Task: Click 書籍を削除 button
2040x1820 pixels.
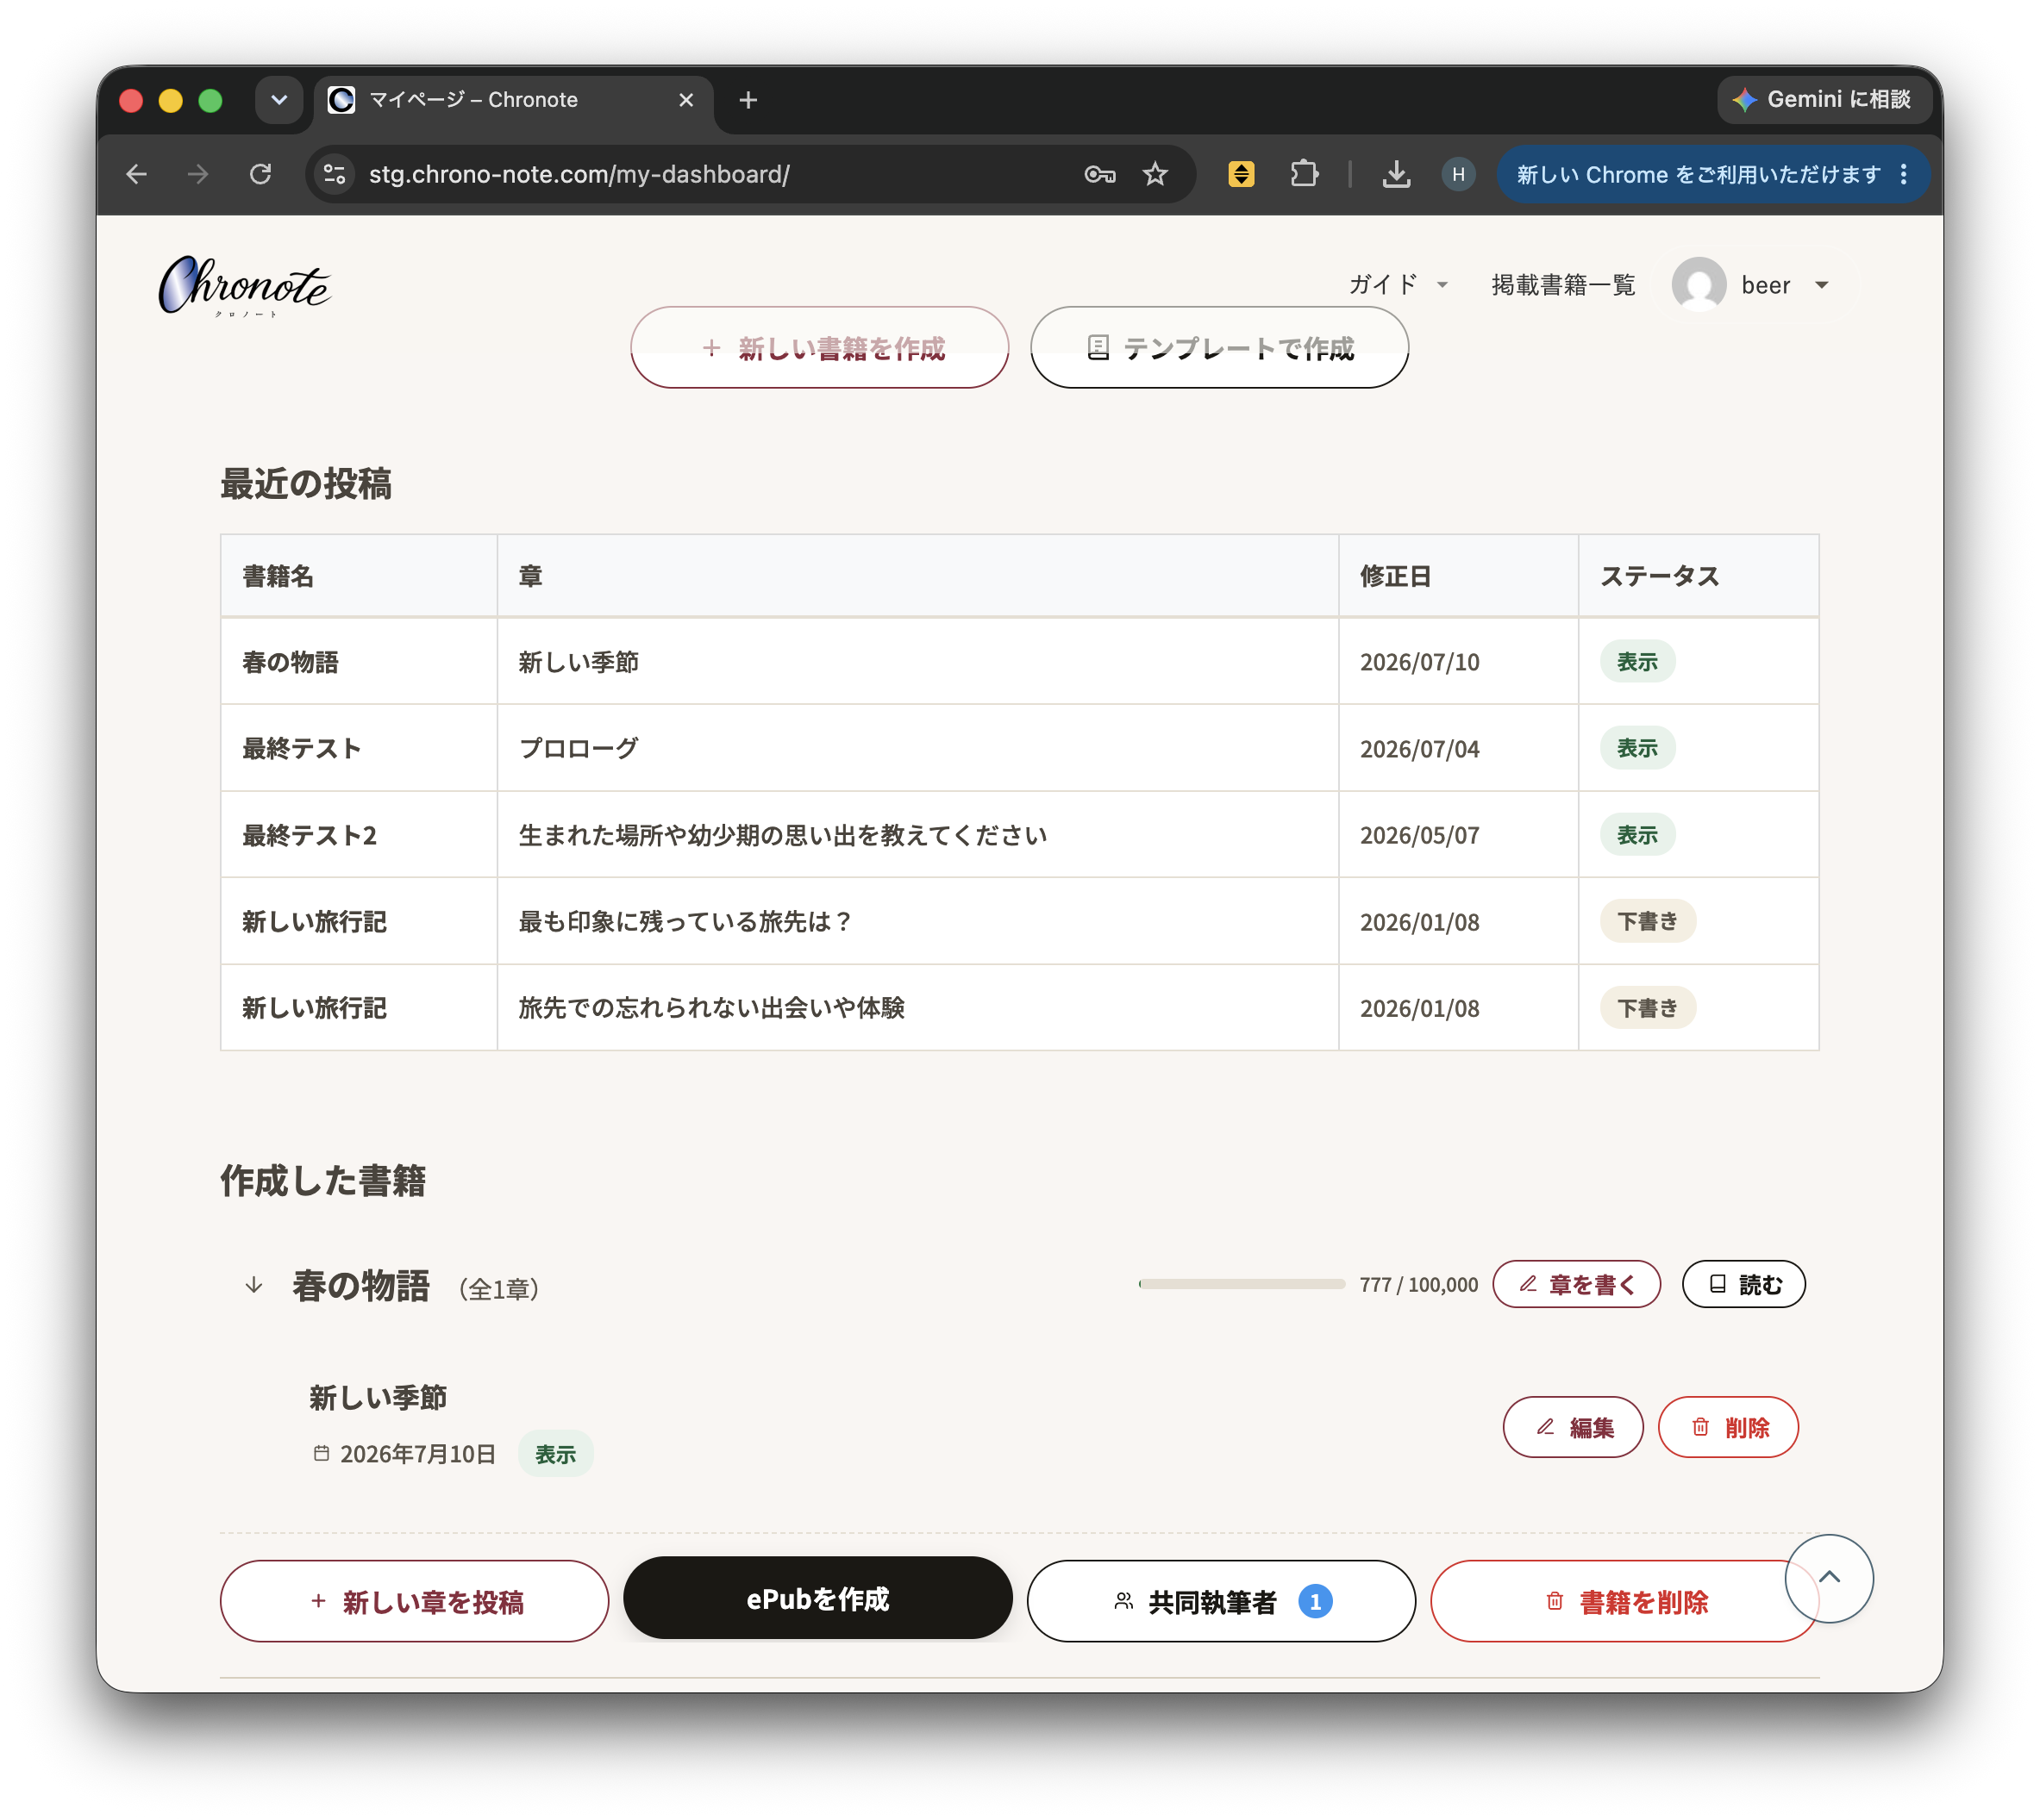Action: tap(1623, 1601)
